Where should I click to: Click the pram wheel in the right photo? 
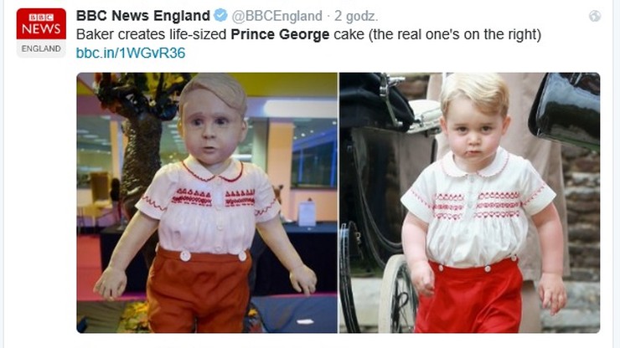[x=397, y=294]
